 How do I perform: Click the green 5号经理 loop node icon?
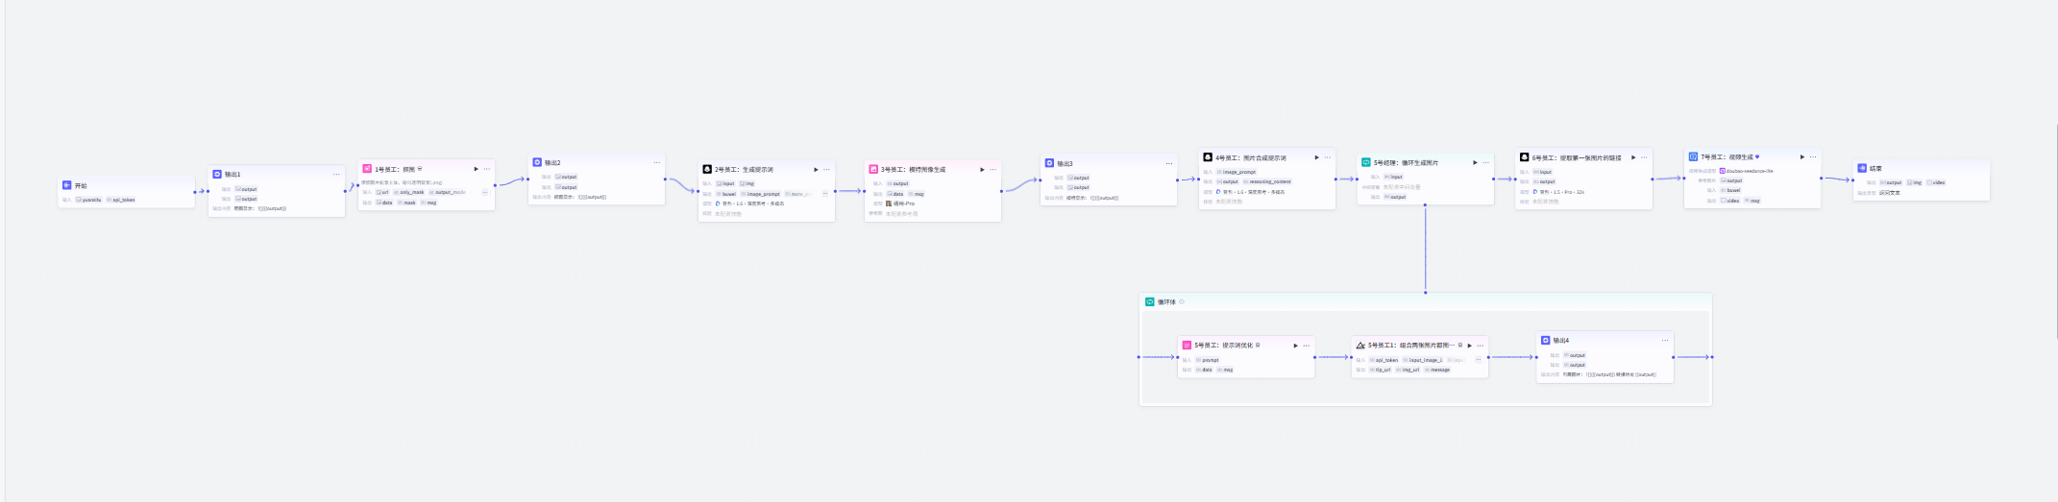(1365, 162)
